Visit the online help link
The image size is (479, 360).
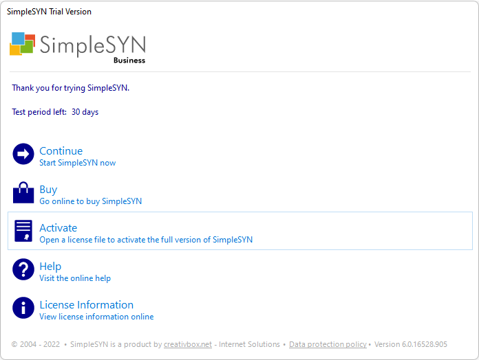[75, 278]
